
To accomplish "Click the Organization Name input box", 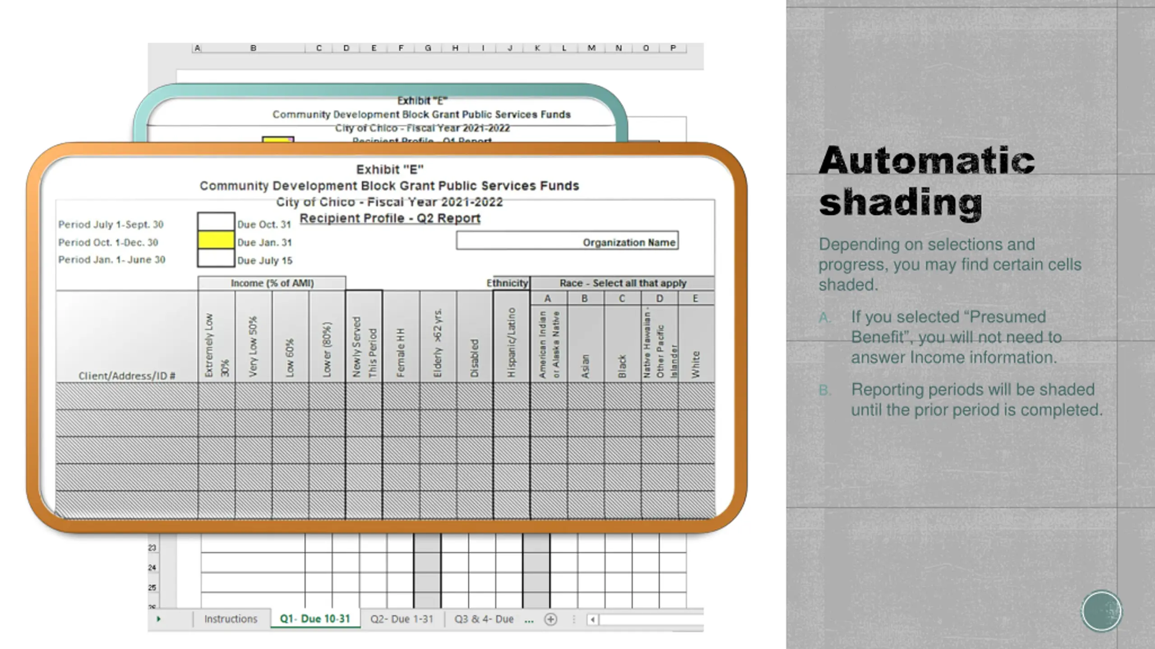I will point(567,240).
